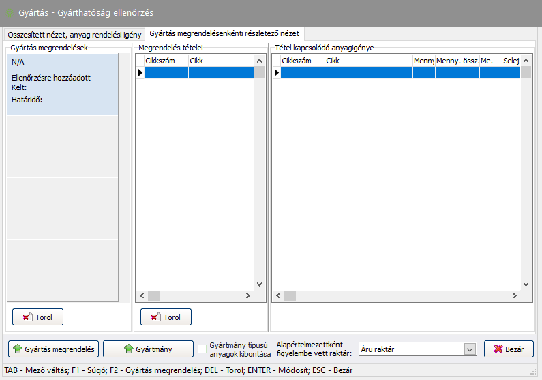Click the Menny. össz column header

click(x=457, y=61)
